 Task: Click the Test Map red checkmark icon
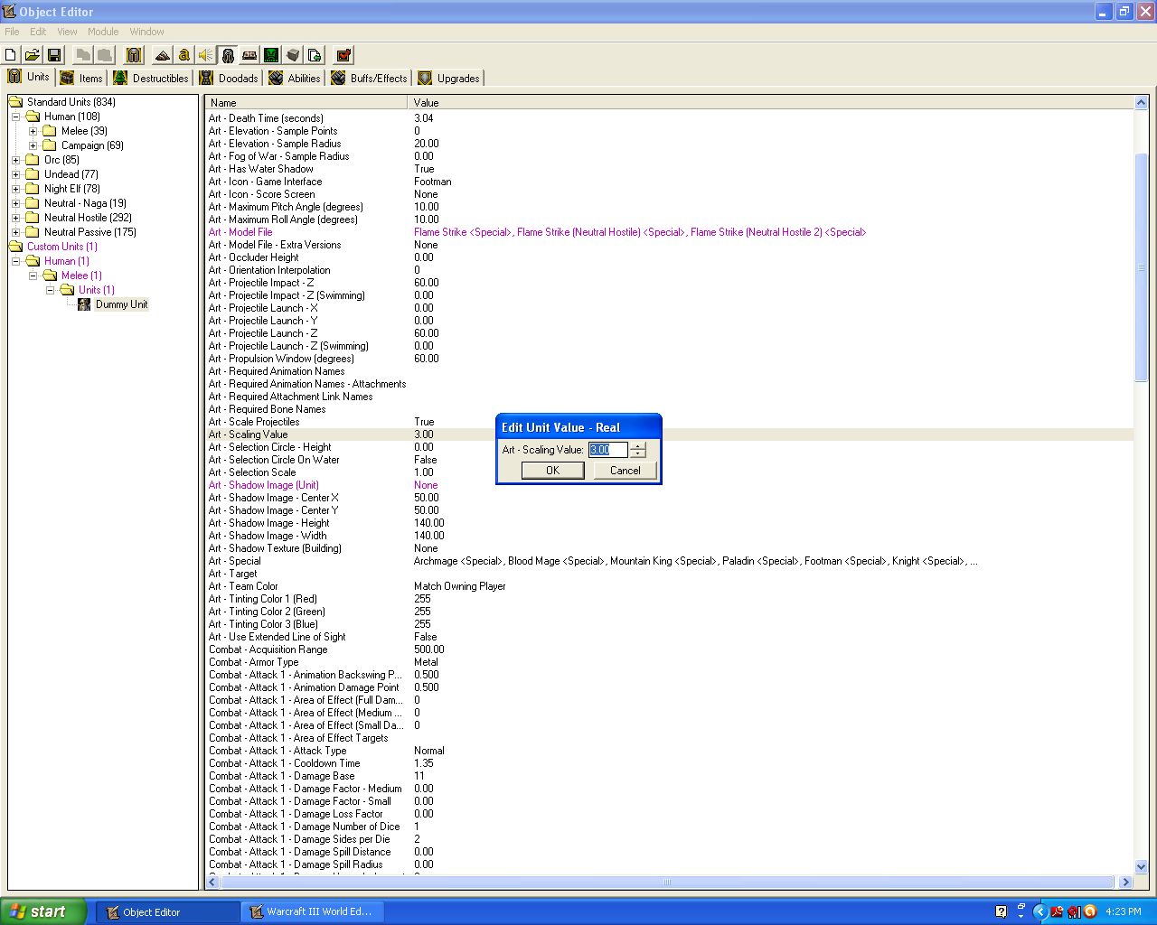pyautogui.click(x=343, y=55)
